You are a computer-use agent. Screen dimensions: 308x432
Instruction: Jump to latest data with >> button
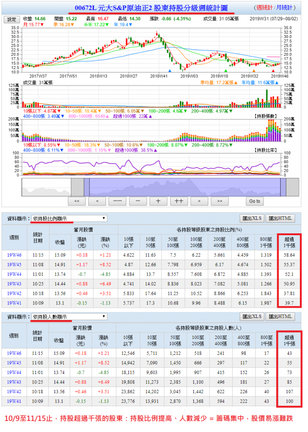tap(220, 201)
